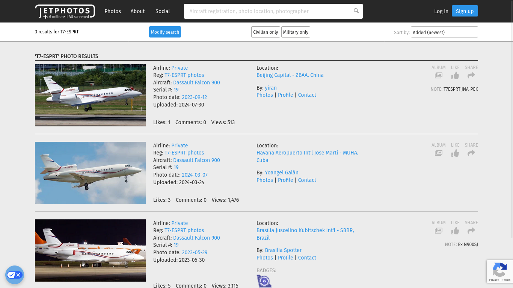Open Havana Jose Marti location link

307,156
